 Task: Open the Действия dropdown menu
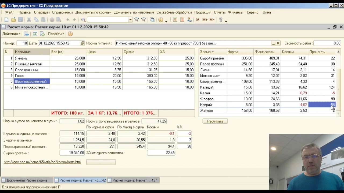(11, 34)
